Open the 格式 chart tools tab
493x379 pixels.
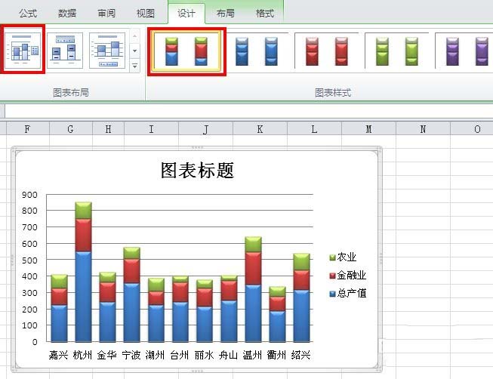(265, 13)
